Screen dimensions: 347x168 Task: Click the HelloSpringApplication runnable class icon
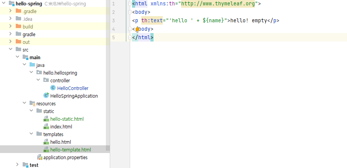46,95
